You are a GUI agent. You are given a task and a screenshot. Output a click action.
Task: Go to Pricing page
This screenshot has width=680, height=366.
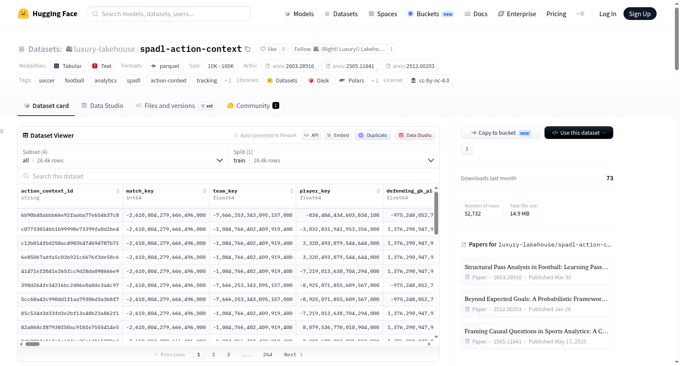tap(556, 14)
